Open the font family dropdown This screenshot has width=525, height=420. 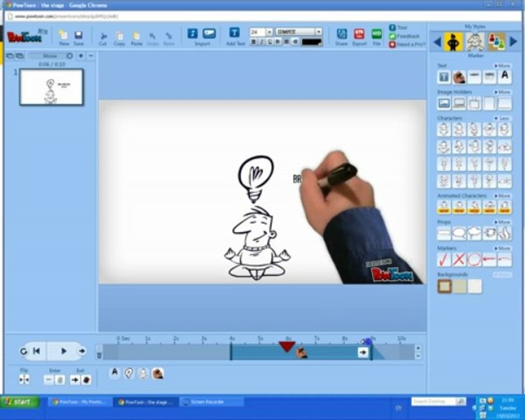pos(318,32)
